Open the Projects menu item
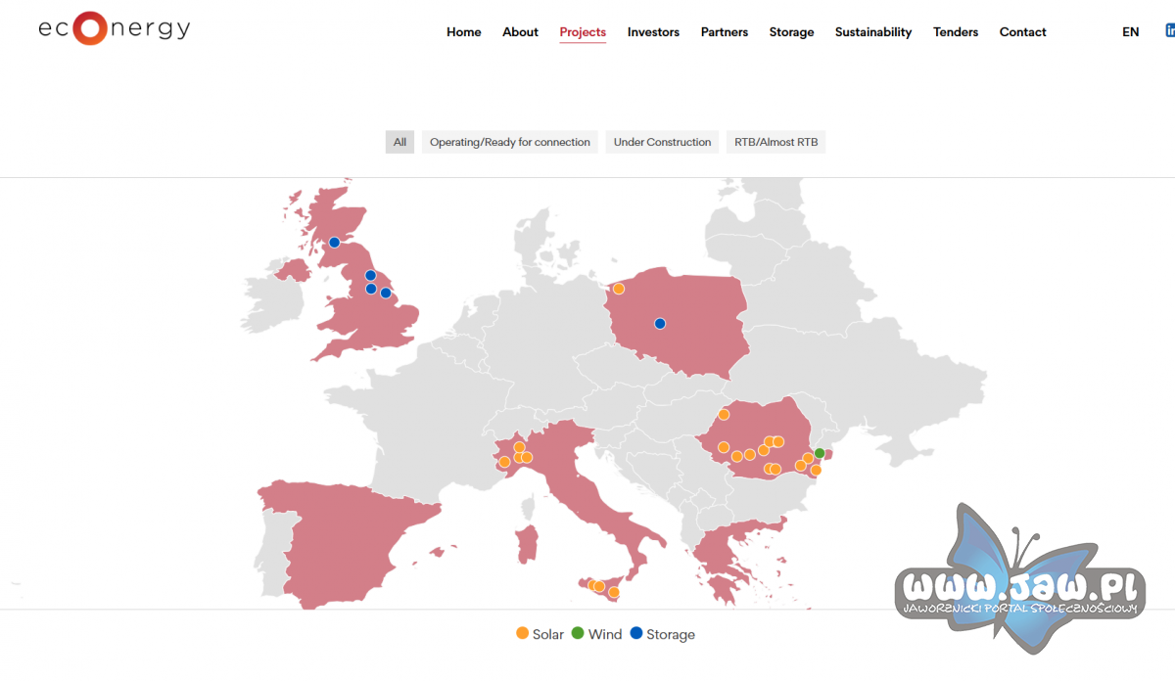Viewport: 1175px width, 681px height. coord(583,32)
